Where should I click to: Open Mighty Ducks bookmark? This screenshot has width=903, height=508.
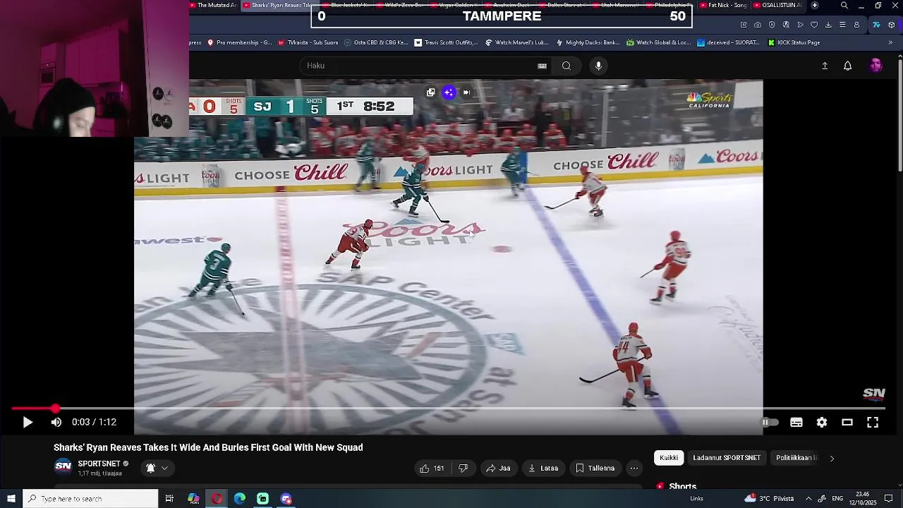coord(587,42)
